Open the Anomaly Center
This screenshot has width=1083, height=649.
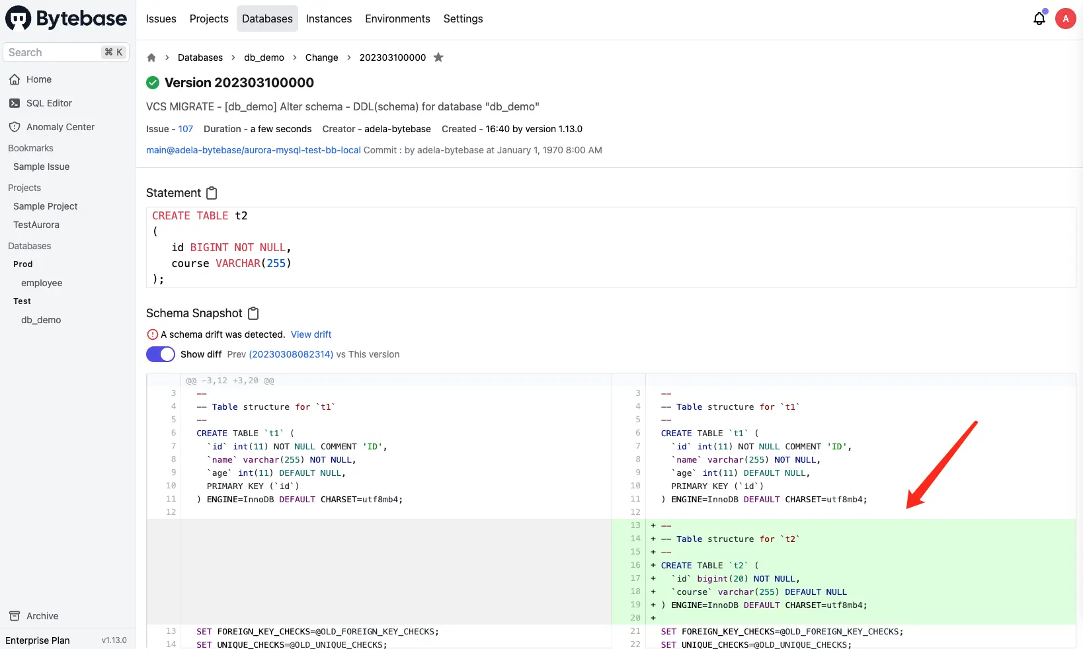[60, 127]
